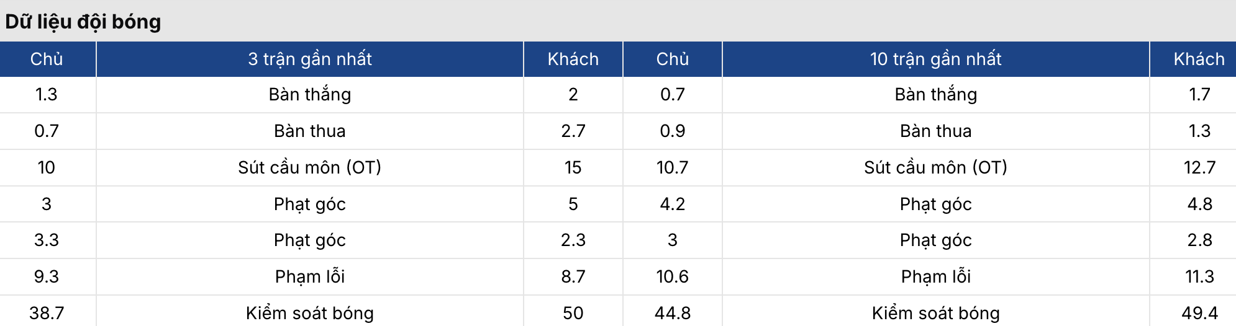This screenshot has height=326, width=1236.
Task: Click the 49.4 possession value
Action: point(1199,313)
